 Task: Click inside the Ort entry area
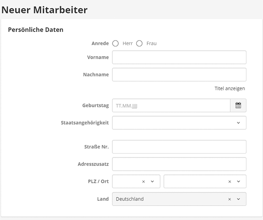(194, 181)
